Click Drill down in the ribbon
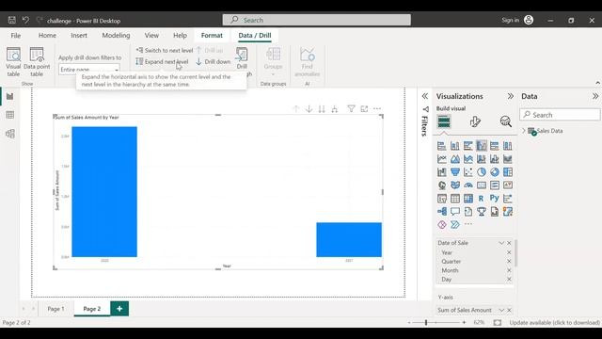602x339 pixels. click(x=214, y=61)
